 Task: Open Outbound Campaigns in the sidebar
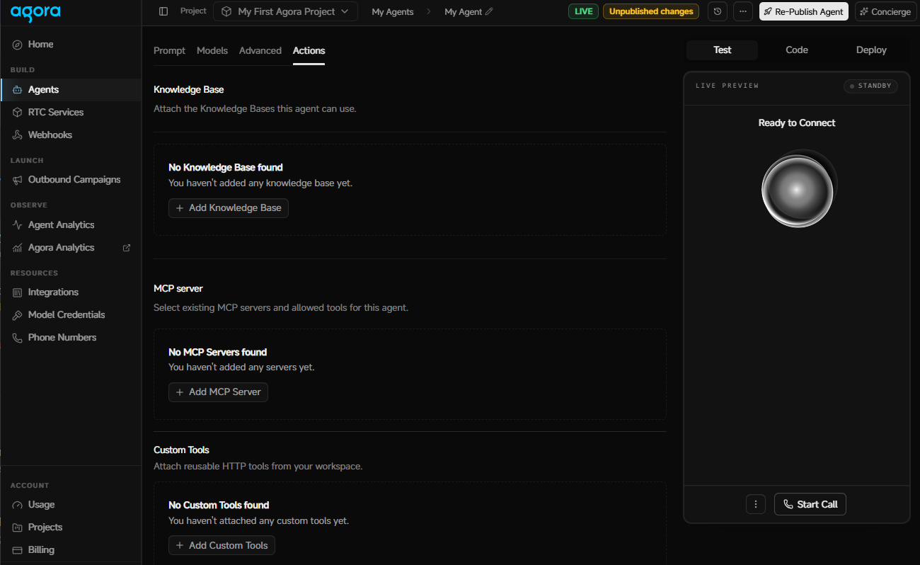point(71,180)
